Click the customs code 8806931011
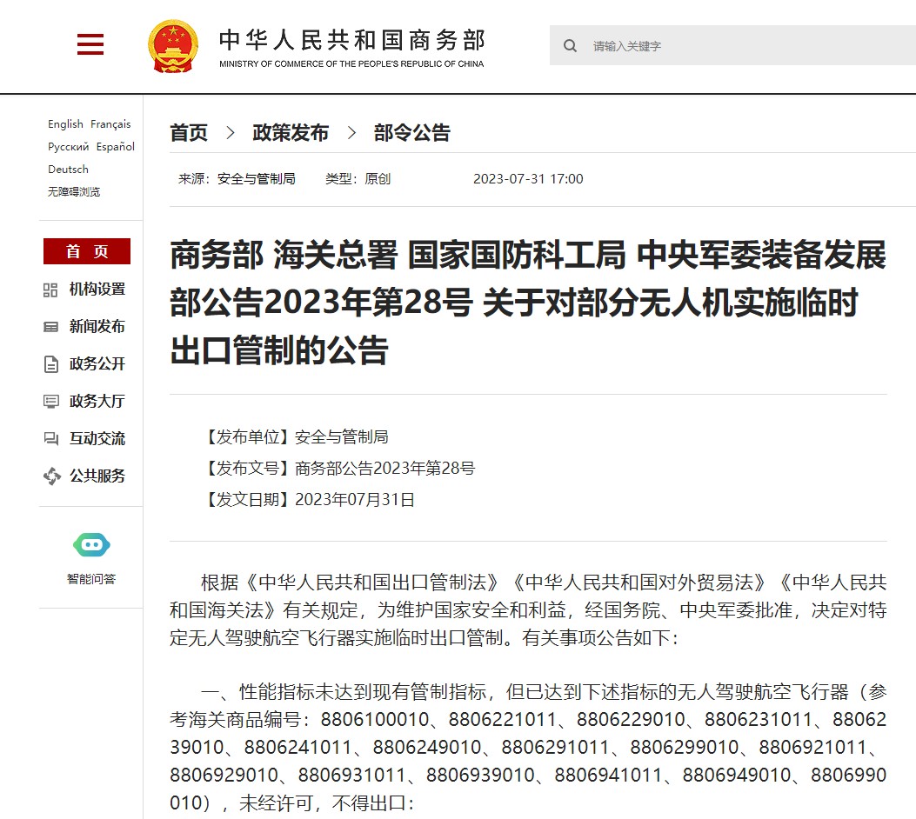This screenshot has width=916, height=819. tap(351, 776)
